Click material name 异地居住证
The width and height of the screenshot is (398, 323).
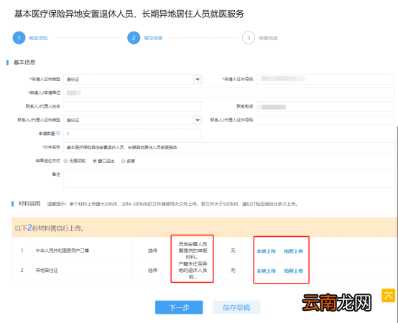coord(47,271)
